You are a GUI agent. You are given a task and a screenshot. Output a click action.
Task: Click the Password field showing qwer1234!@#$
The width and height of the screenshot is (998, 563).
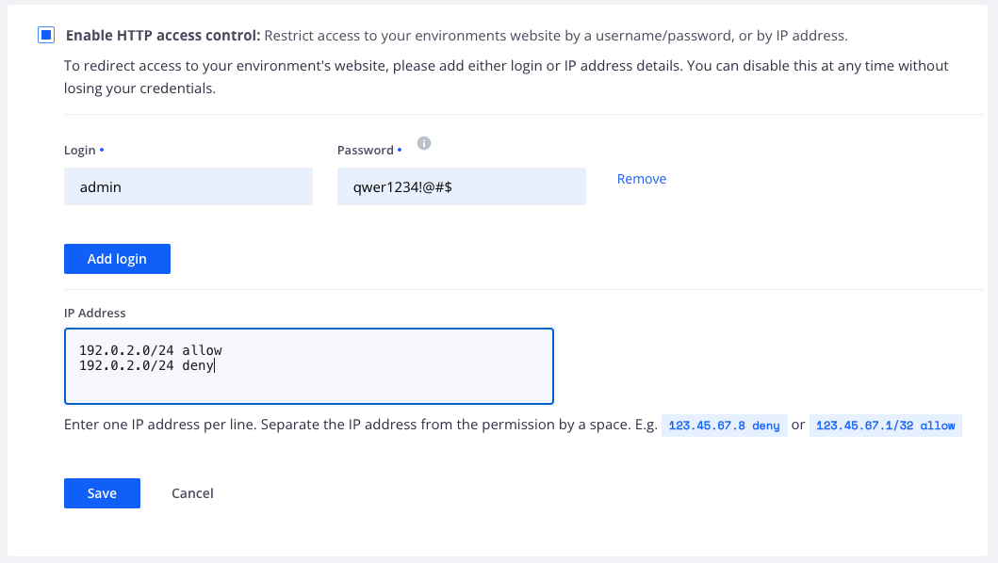(x=461, y=185)
